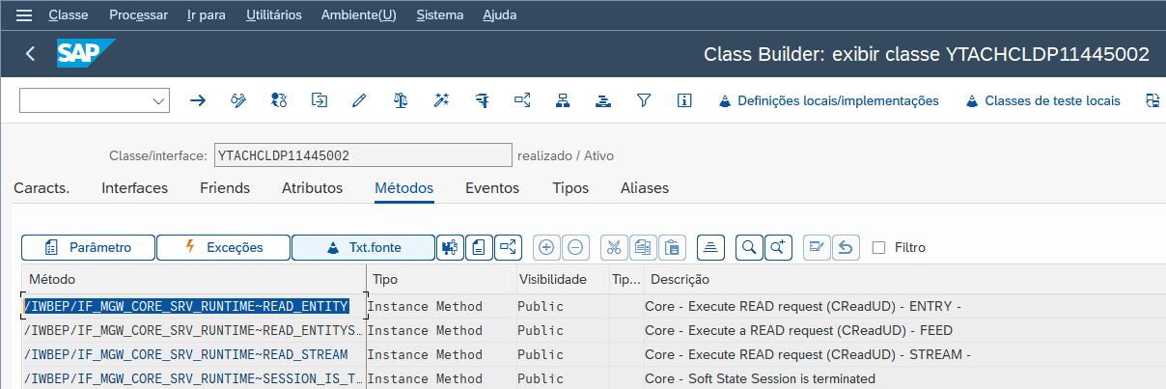
Task: Click the where-used icon in the methods toolbar
Action: 509,248
